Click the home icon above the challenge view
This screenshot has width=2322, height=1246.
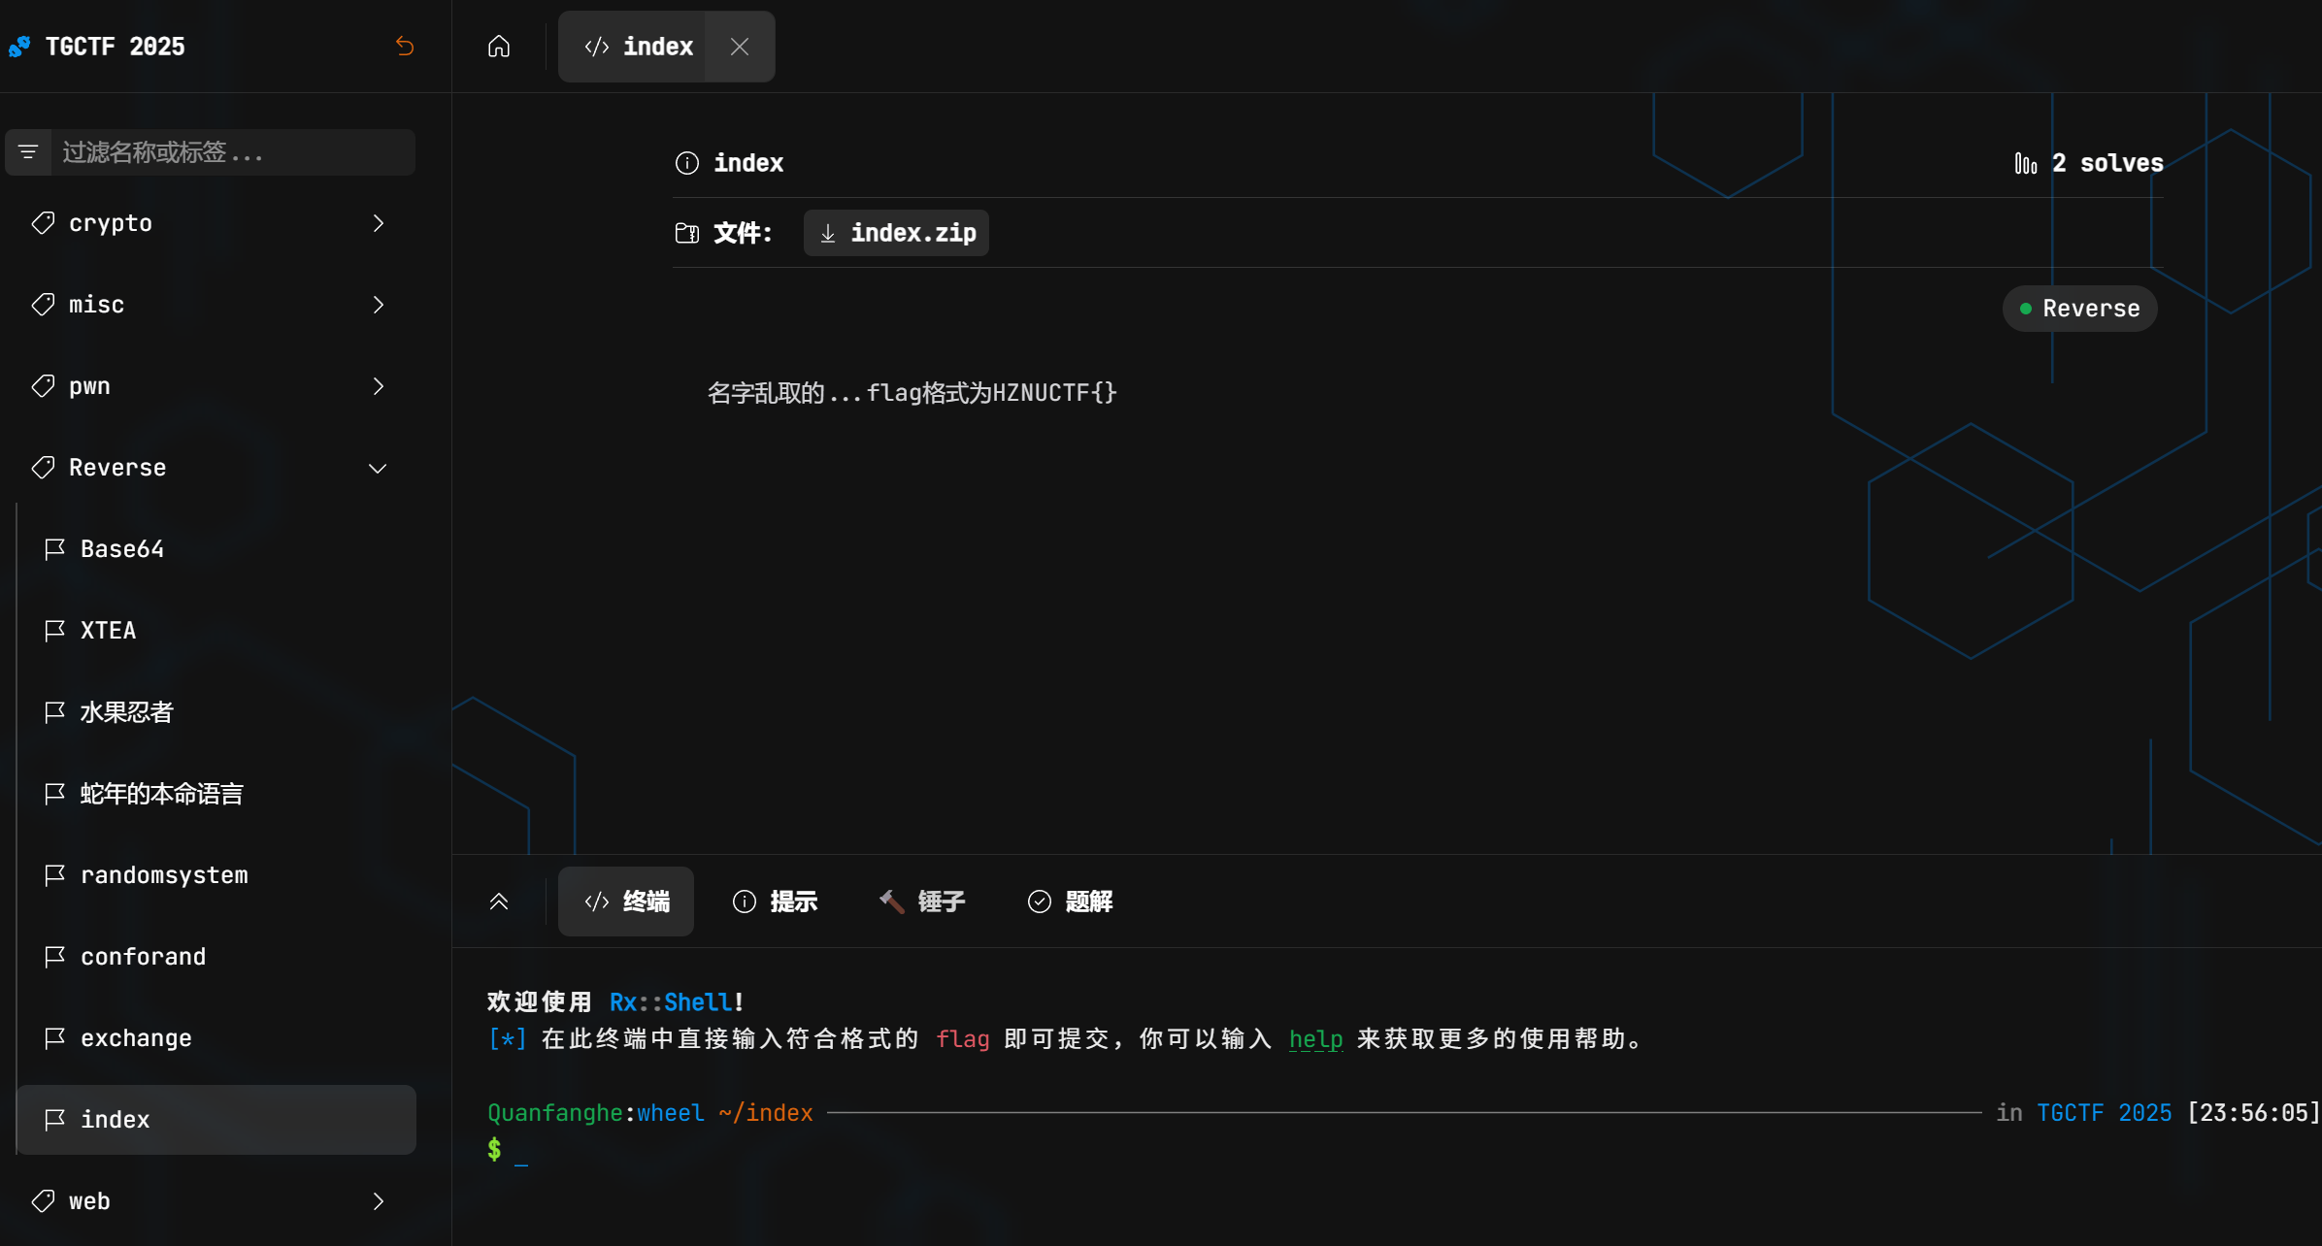[498, 46]
